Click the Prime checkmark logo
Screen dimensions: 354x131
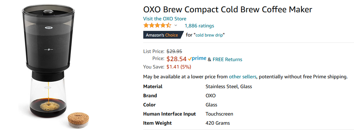tap(197, 59)
